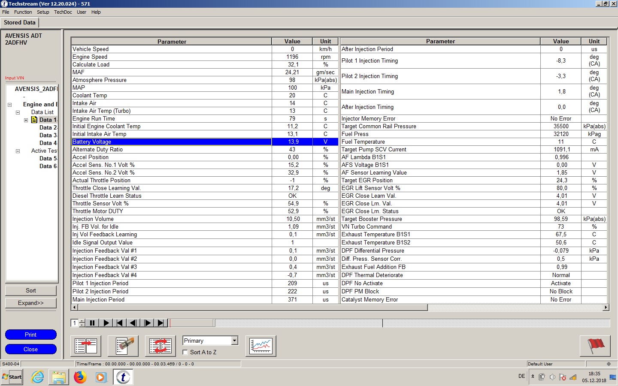Click the swap data lists icon
This screenshot has width=618, height=386.
pos(161,346)
